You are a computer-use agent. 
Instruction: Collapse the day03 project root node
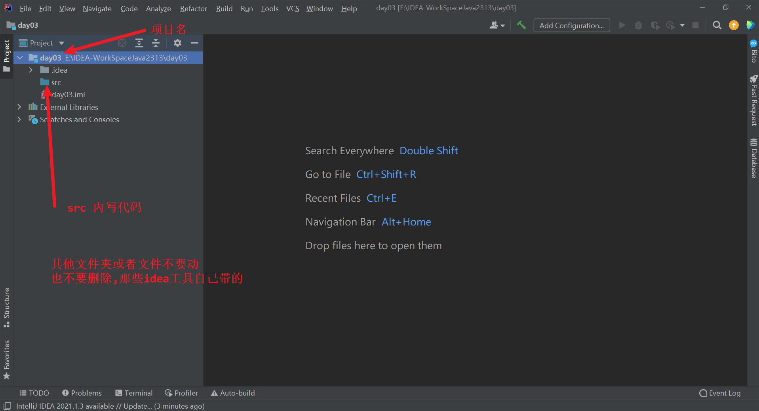(20, 58)
